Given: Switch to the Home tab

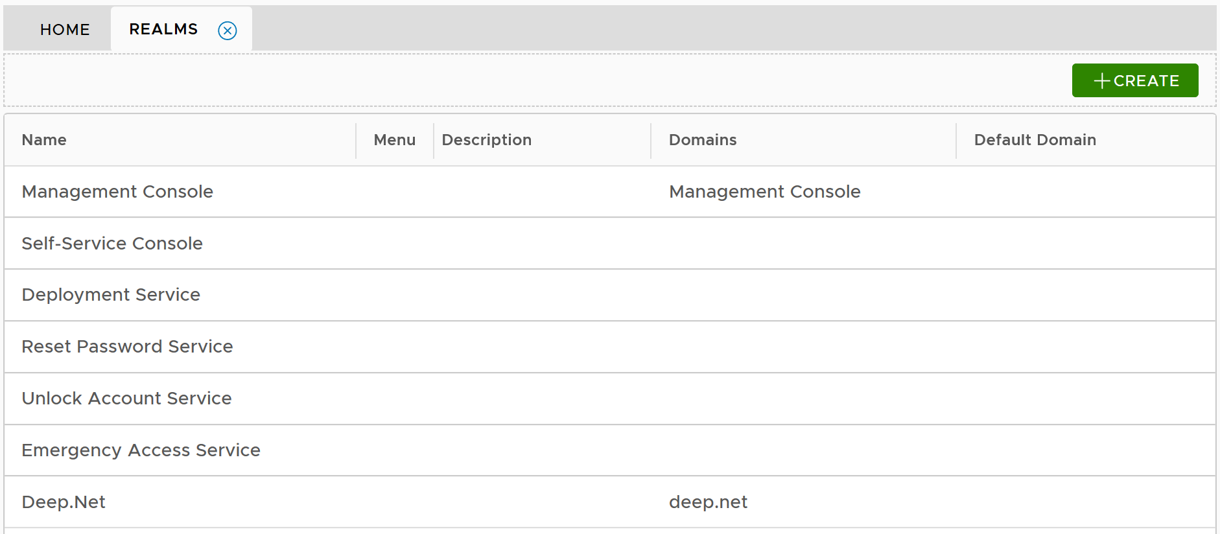Looking at the screenshot, I should 65,30.
